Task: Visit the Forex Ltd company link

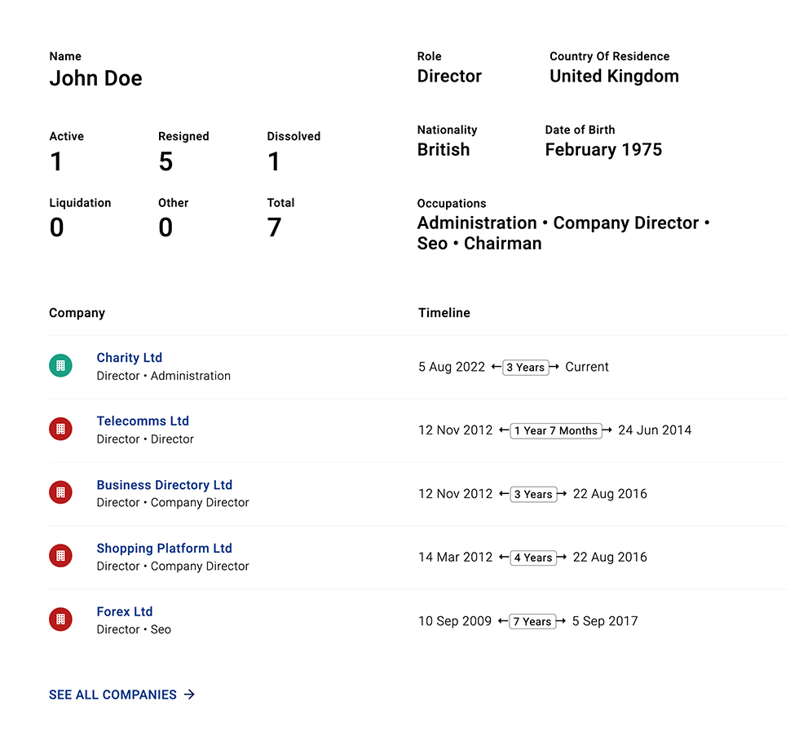Action: pyautogui.click(x=124, y=612)
